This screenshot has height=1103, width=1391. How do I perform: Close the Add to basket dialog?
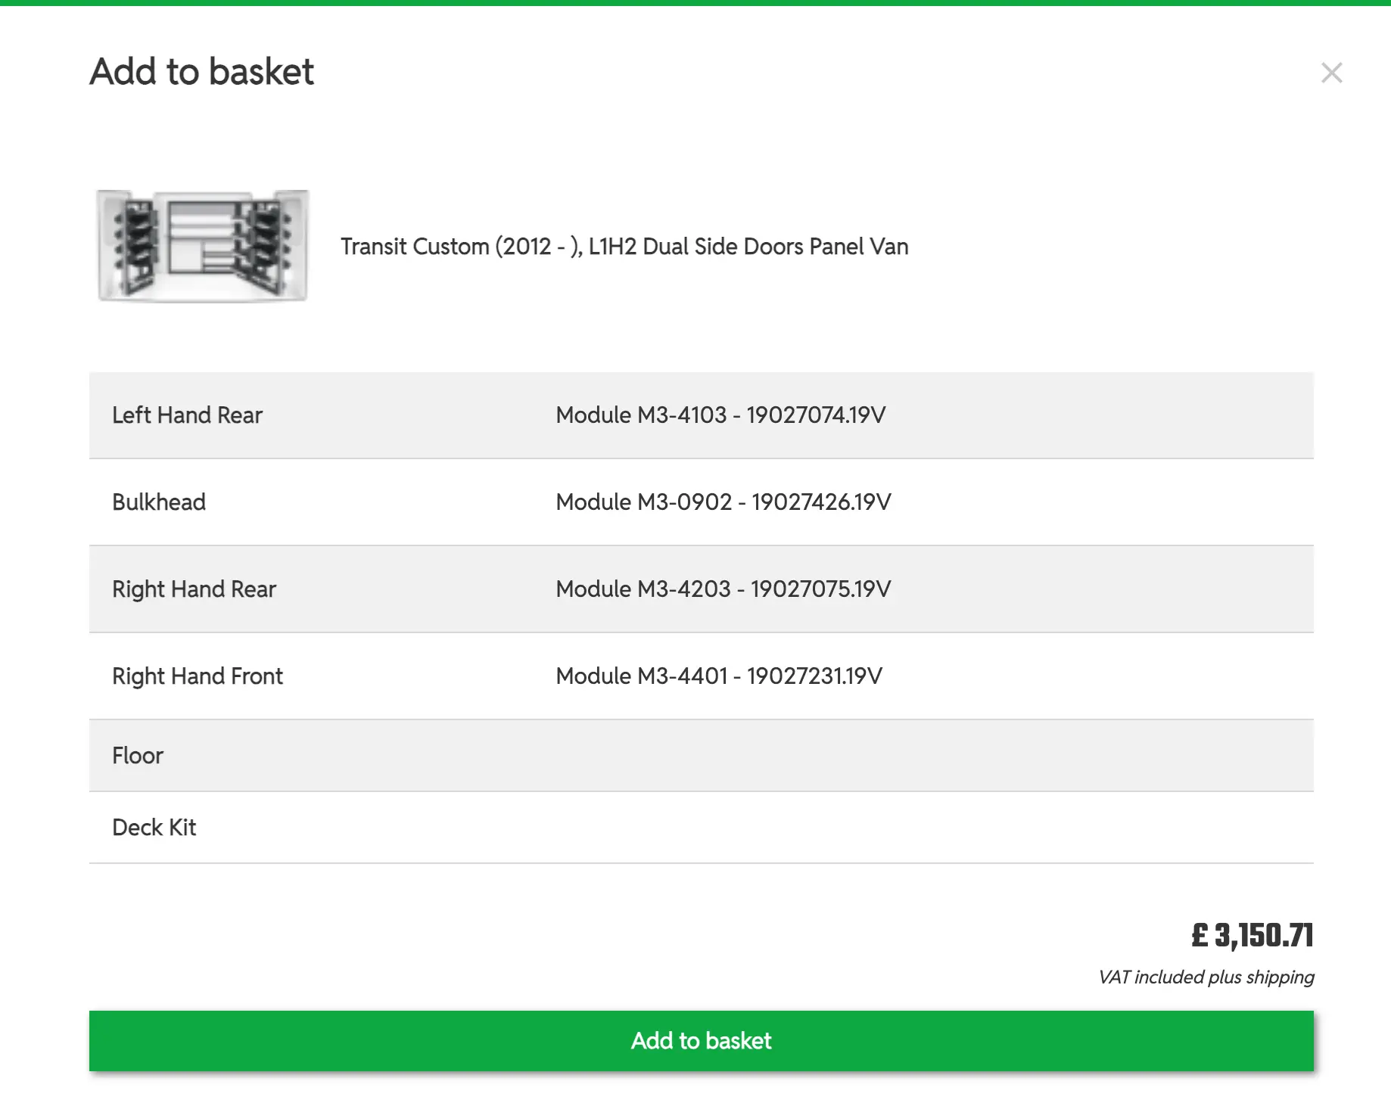coord(1331,73)
